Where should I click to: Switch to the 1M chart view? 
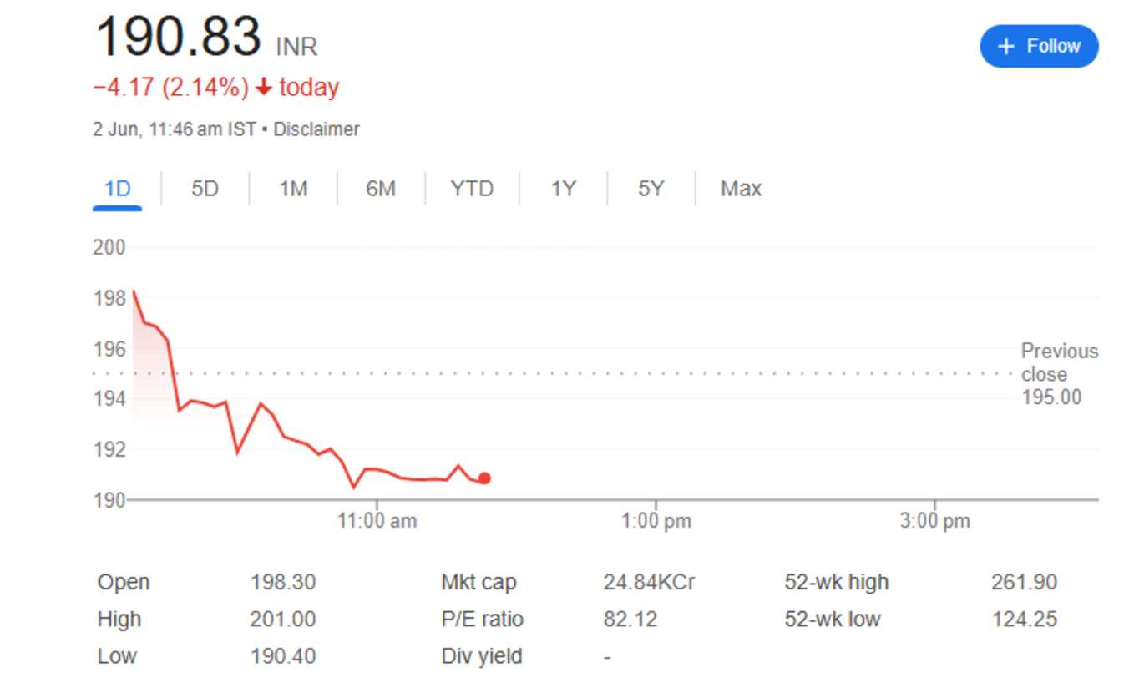(x=294, y=189)
